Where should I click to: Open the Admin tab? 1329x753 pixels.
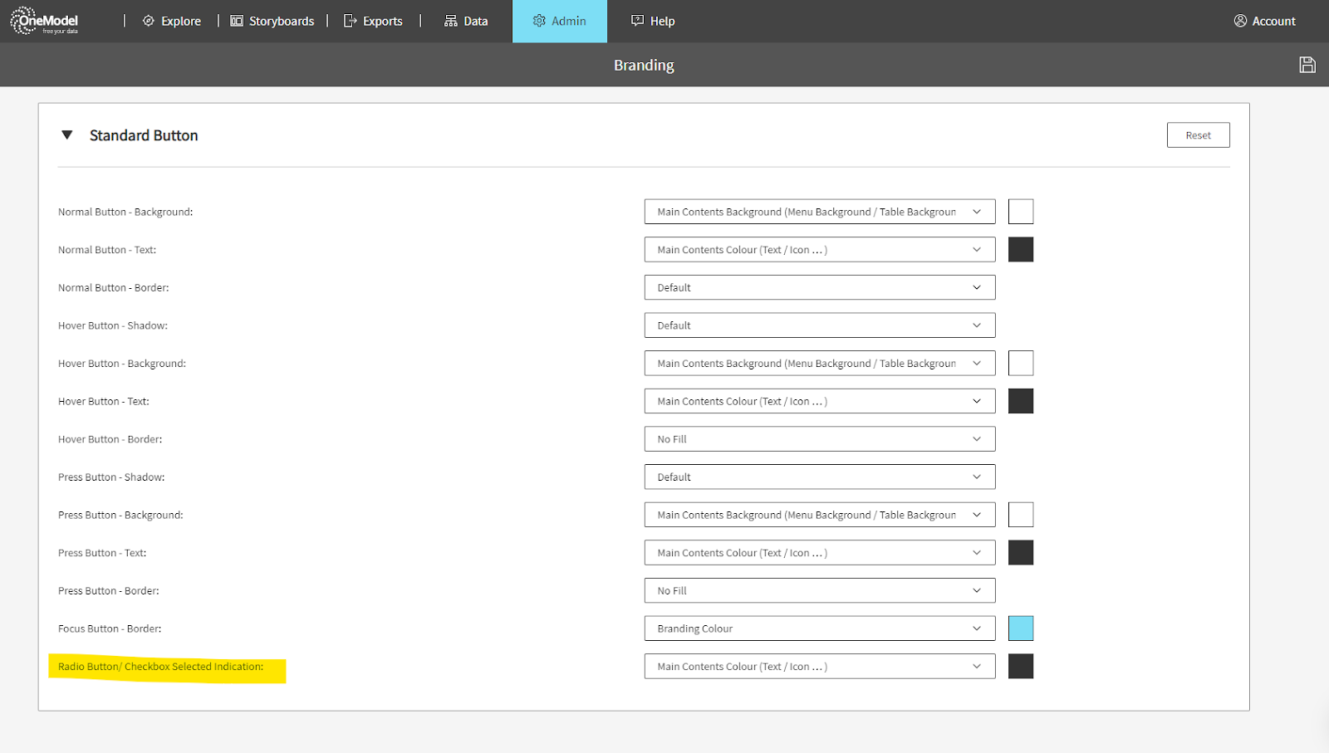coord(560,21)
